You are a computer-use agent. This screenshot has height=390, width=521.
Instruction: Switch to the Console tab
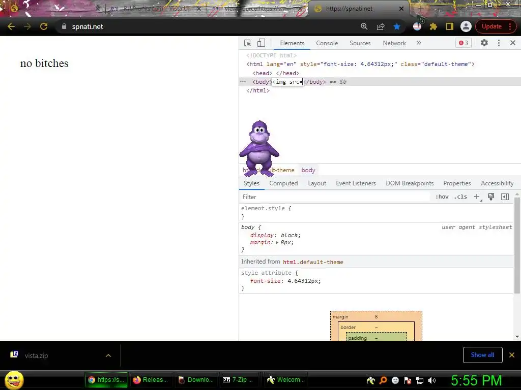pyautogui.click(x=327, y=43)
